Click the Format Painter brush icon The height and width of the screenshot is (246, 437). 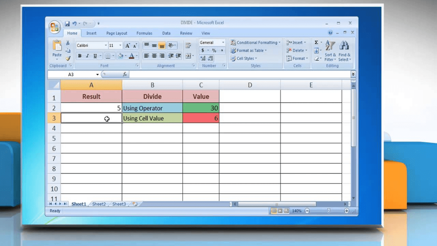[68, 58]
